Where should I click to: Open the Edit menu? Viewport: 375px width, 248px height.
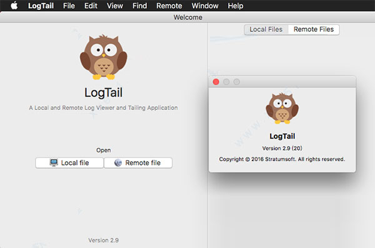point(91,6)
